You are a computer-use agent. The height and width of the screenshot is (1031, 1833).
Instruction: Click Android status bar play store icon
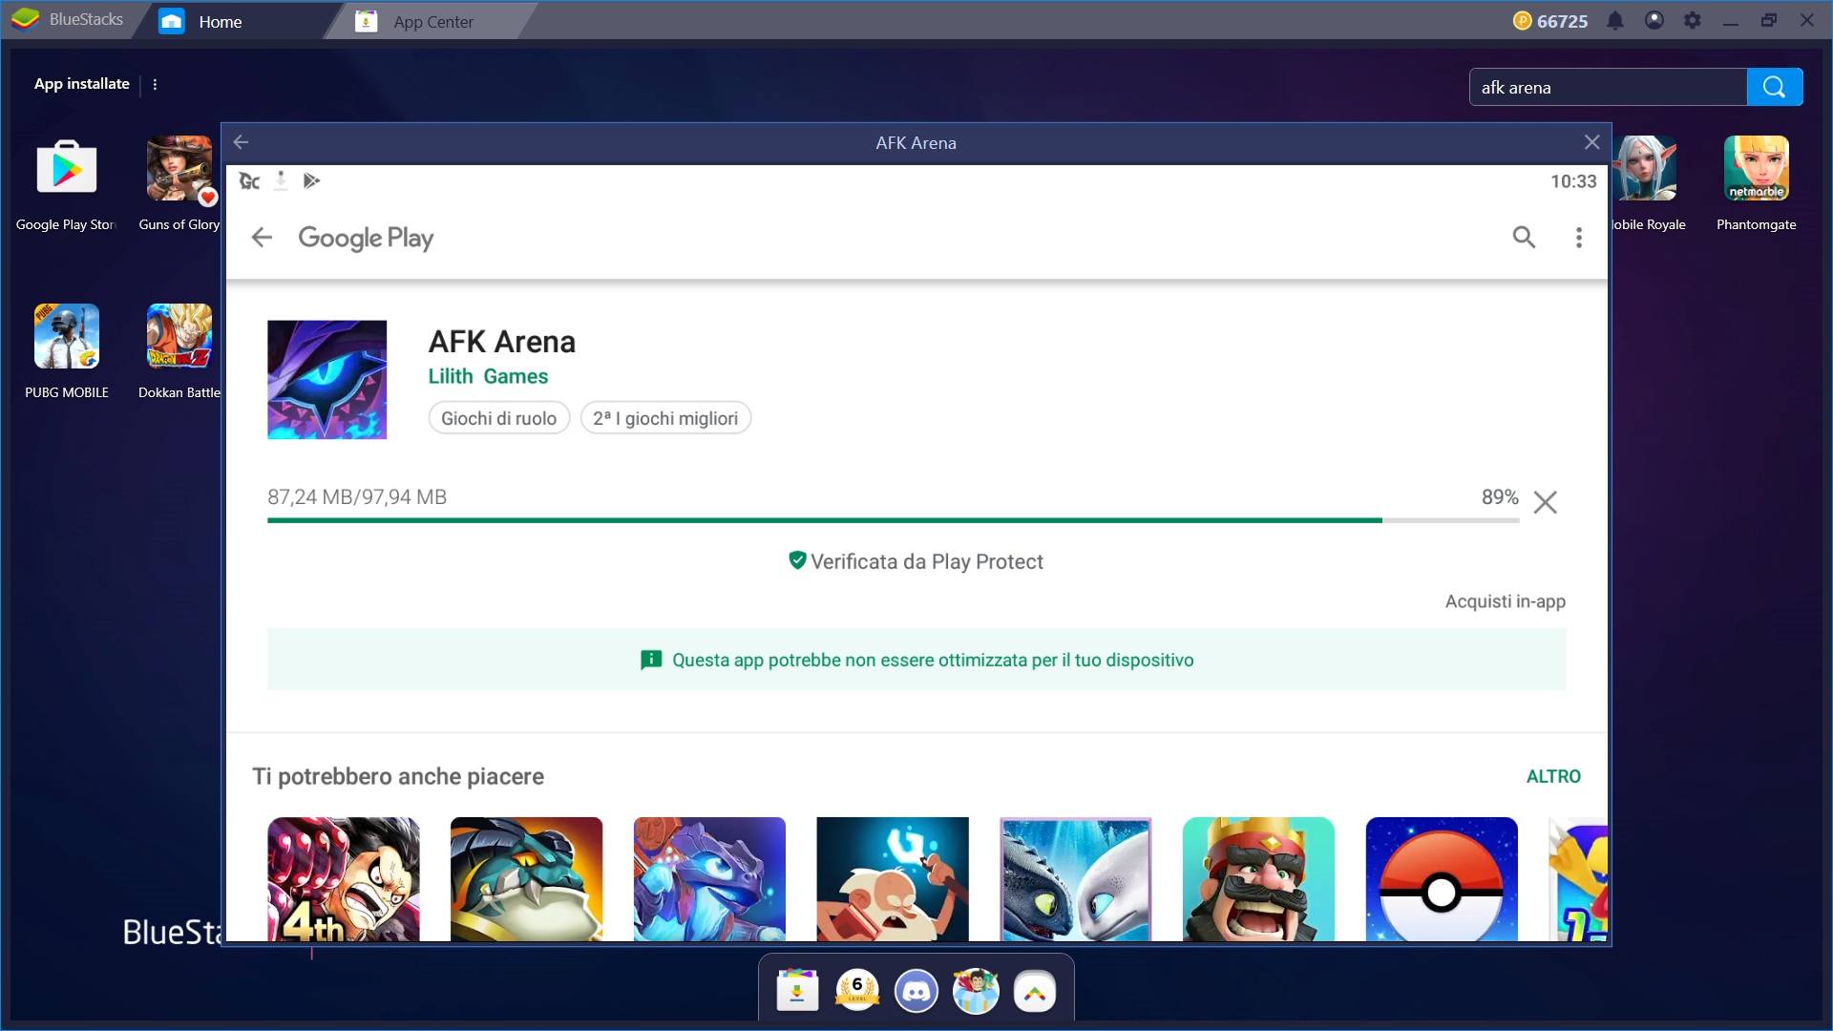coord(311,180)
